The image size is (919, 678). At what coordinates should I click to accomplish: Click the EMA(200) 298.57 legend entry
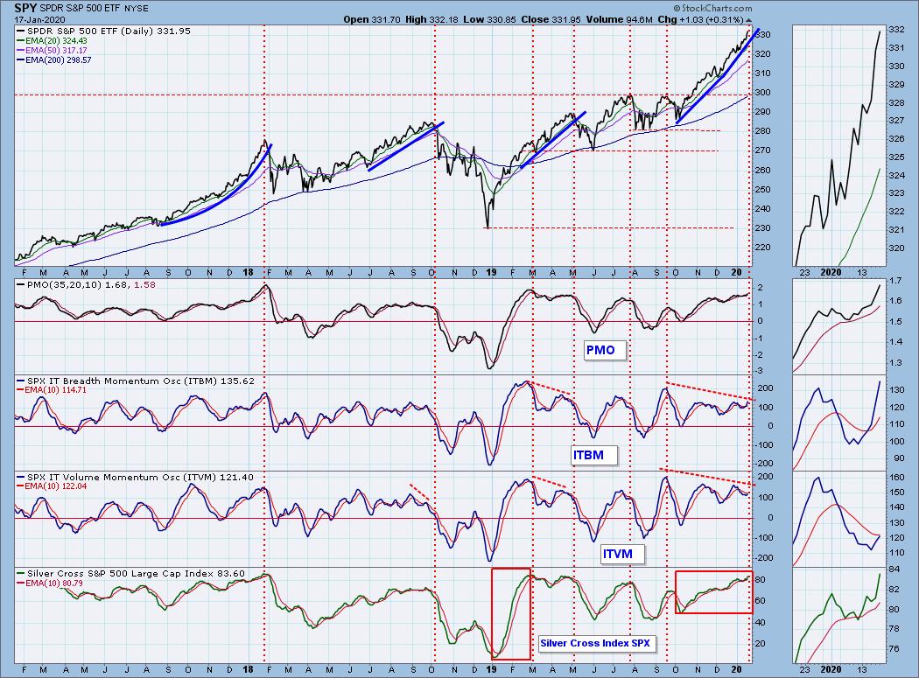pos(54,59)
